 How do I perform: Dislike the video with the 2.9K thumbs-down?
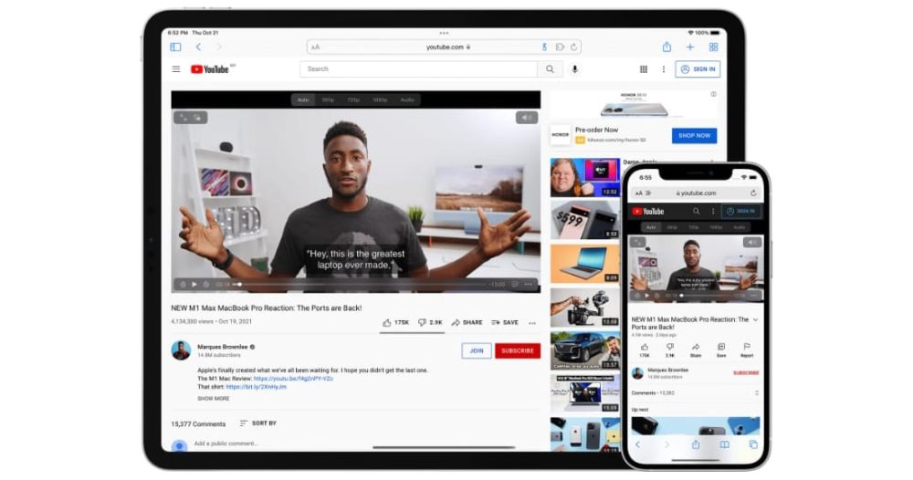[x=430, y=322]
